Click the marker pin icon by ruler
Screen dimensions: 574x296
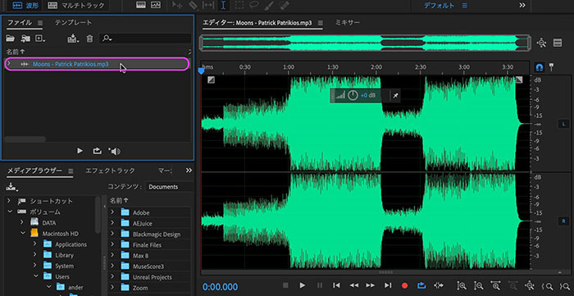[x=551, y=67]
